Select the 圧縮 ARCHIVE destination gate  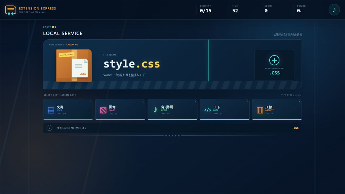[x=277, y=110]
